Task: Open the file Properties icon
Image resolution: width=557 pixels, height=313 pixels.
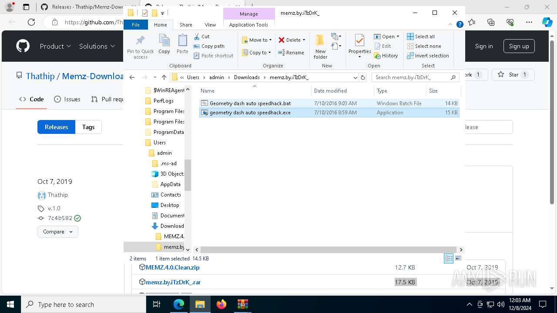Action: pos(359,41)
